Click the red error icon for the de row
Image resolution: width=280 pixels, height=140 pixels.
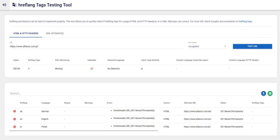(14, 111)
